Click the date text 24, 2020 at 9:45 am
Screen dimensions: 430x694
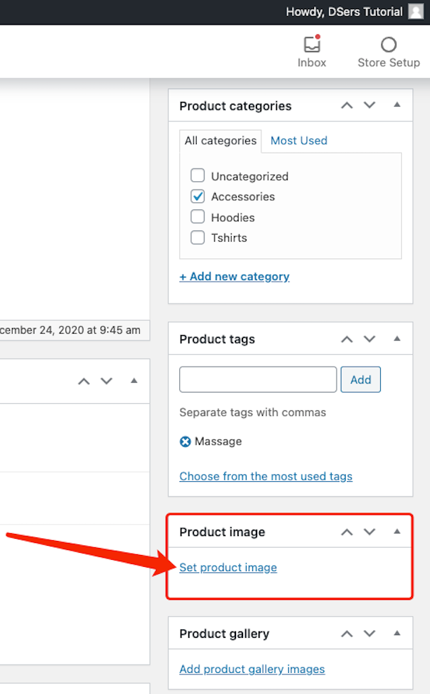tap(90, 330)
